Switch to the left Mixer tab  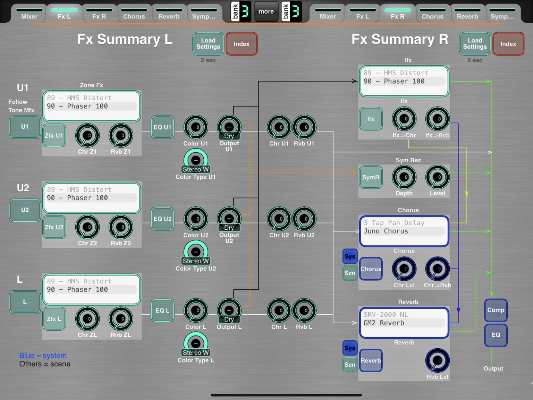[29, 14]
